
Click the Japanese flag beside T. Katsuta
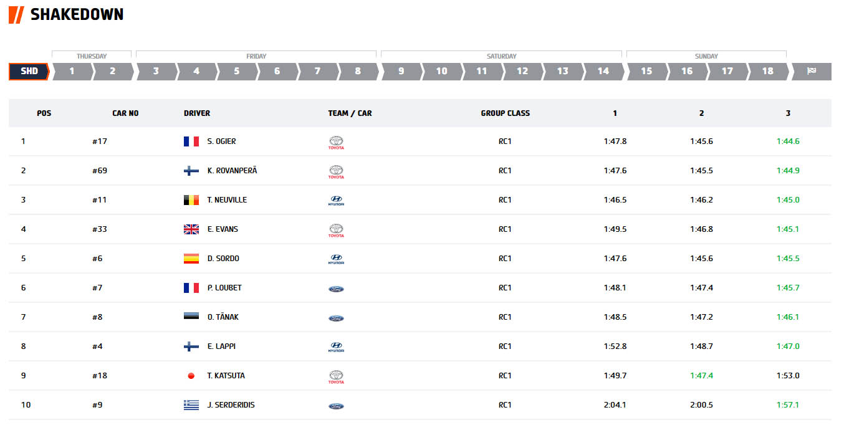[191, 376]
